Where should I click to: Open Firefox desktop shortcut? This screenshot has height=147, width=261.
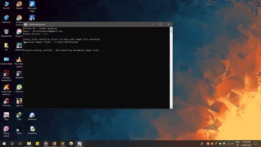pos(19,5)
